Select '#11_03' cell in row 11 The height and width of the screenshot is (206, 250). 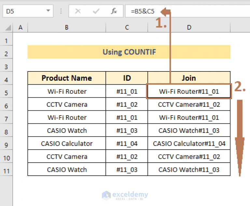[127, 169]
